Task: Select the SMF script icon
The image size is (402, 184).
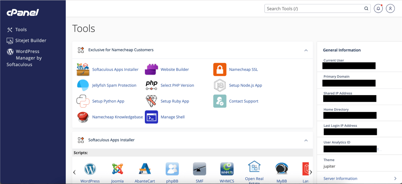Action: click(x=199, y=169)
